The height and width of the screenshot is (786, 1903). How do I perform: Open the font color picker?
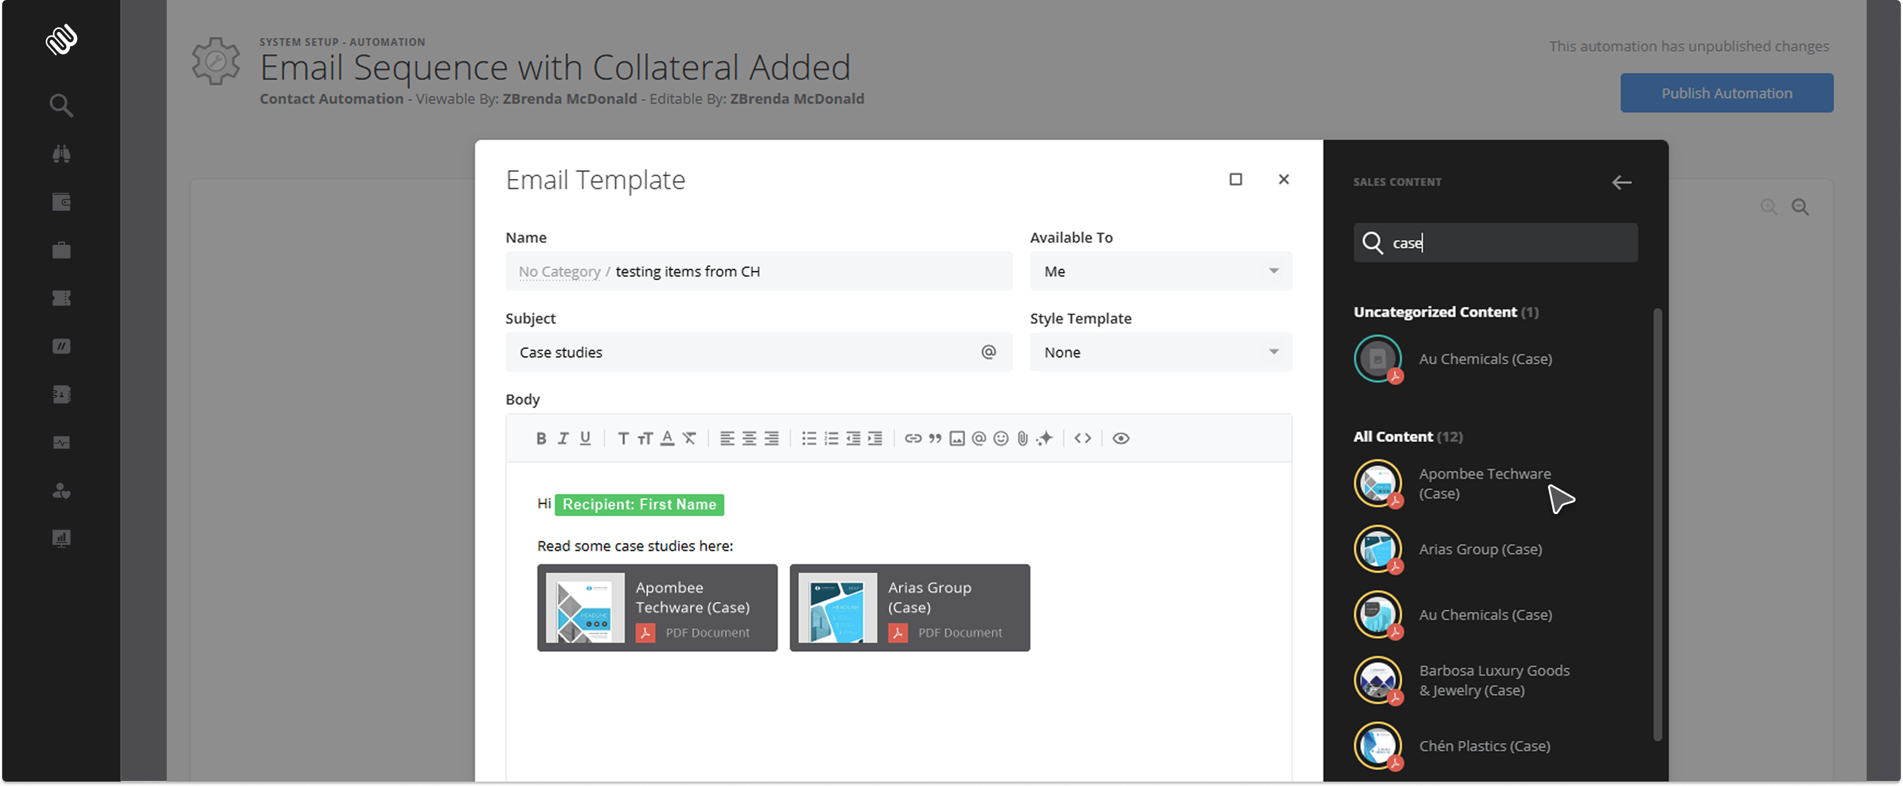(x=666, y=438)
